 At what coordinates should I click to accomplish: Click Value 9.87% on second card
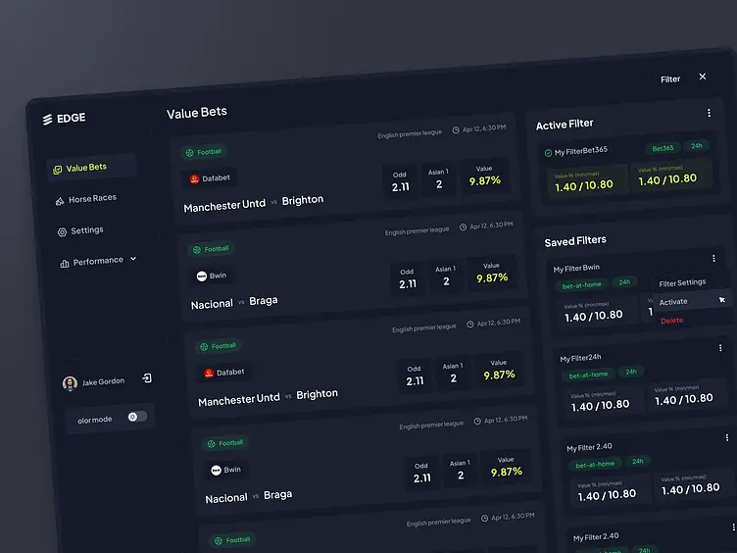(x=492, y=273)
